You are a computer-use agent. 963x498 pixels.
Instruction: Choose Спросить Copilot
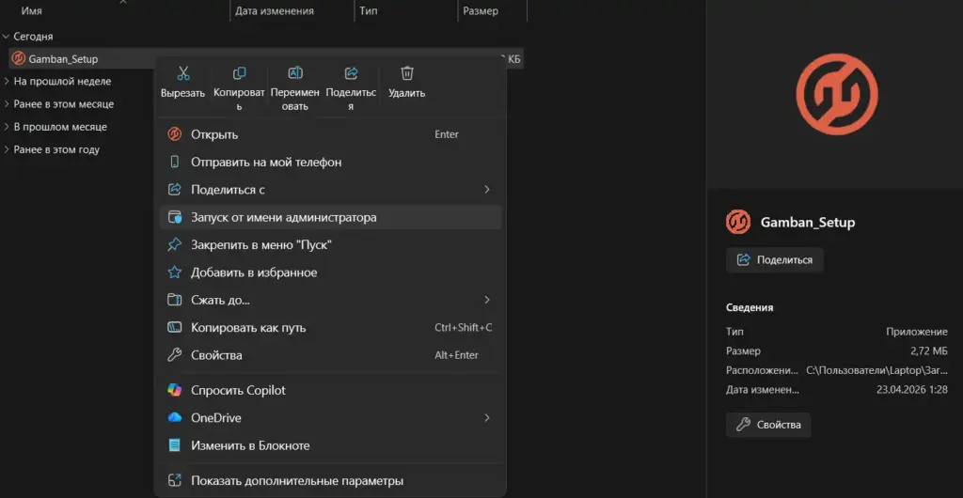click(x=330, y=390)
